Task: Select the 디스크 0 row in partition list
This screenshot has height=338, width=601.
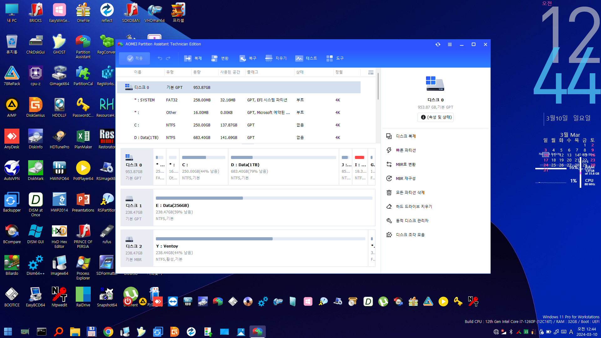Action: pos(239,87)
